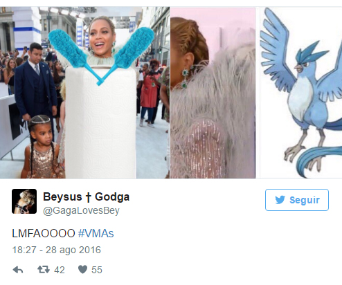Follow the account with the Seguir button
Image resolution: width=342 pixels, height=285 pixels.
[x=297, y=200]
